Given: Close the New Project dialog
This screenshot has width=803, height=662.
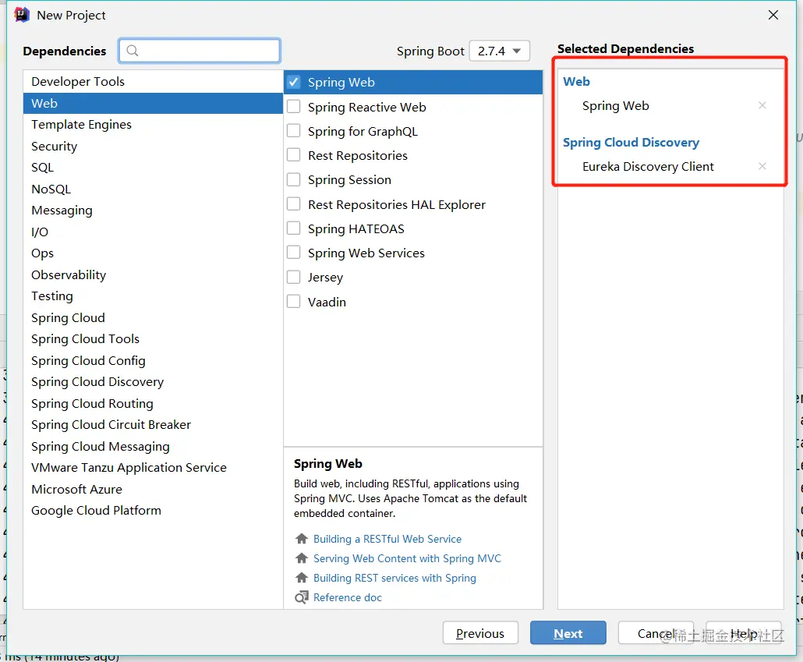Looking at the screenshot, I should [x=773, y=15].
